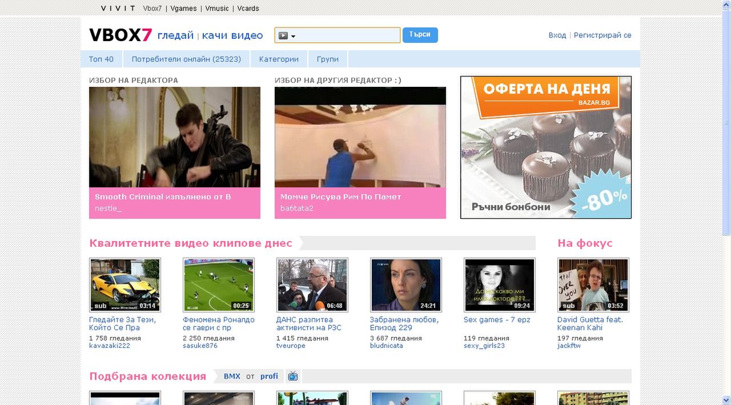The width and height of the screenshot is (731, 405).
Task: Open Потребители онлайн (25323) tab
Action: [186, 59]
